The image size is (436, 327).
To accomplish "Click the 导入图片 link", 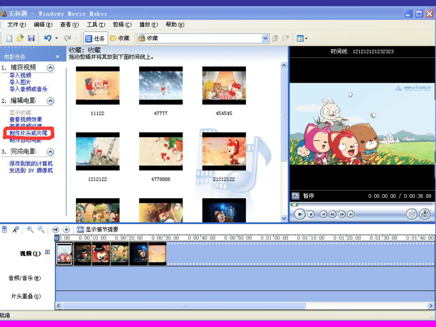I will pyautogui.click(x=20, y=82).
